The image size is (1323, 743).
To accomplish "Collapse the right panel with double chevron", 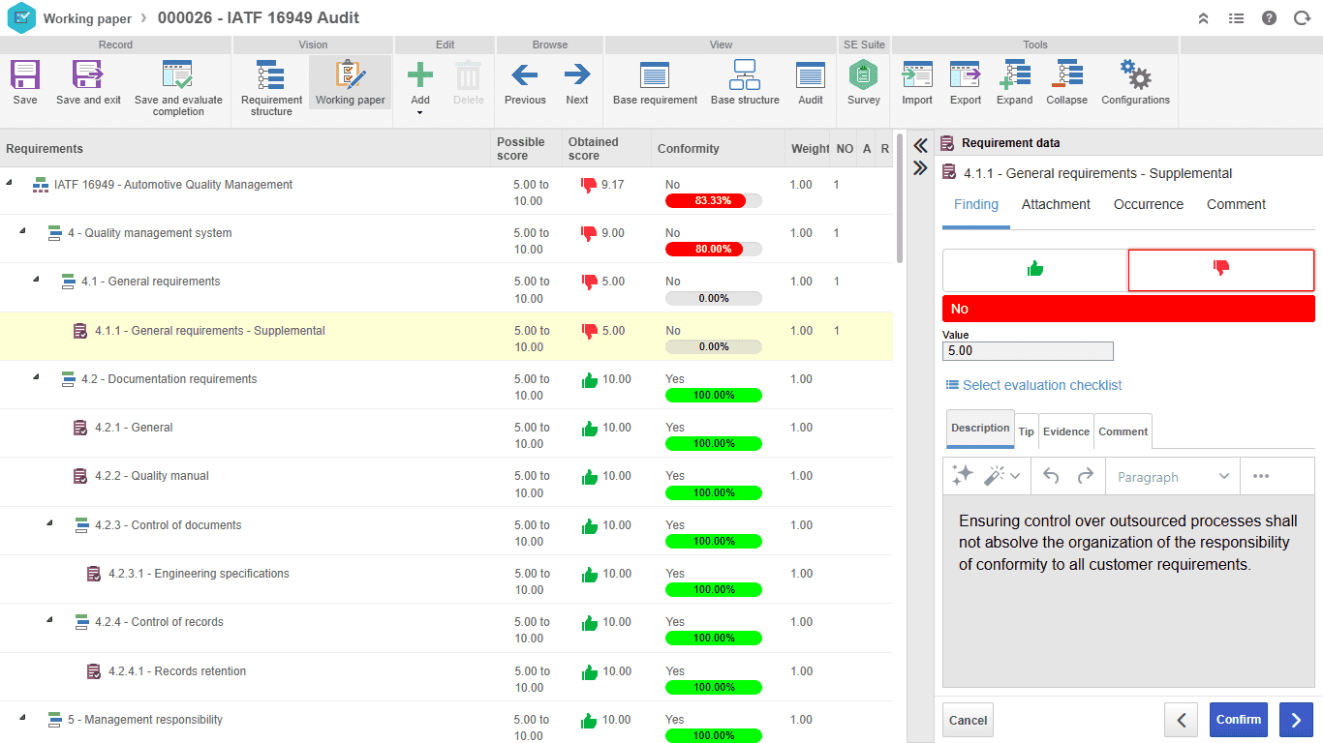I will pos(920,167).
